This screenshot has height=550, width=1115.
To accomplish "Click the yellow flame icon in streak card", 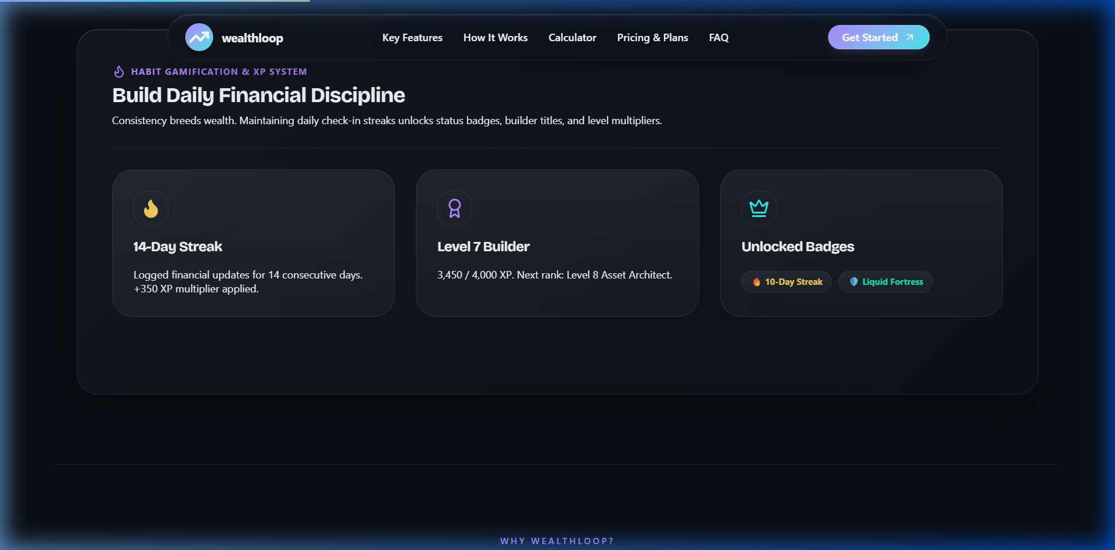I will click(x=151, y=208).
